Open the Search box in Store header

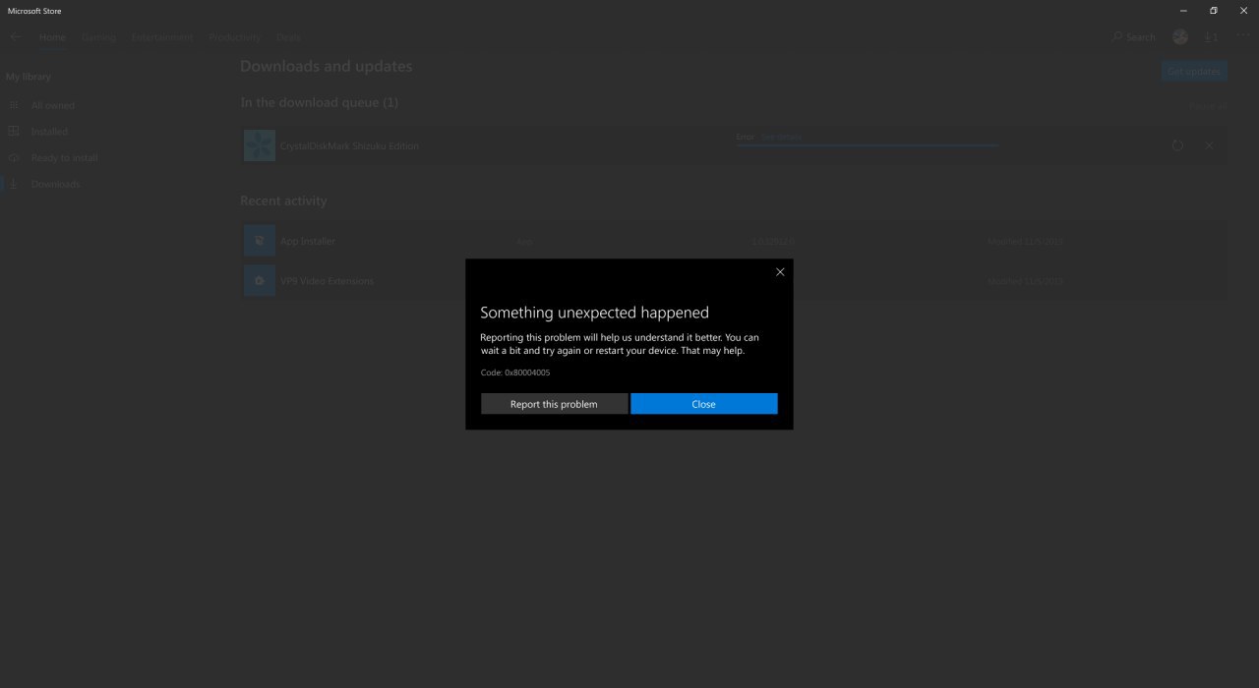[x=1134, y=37]
